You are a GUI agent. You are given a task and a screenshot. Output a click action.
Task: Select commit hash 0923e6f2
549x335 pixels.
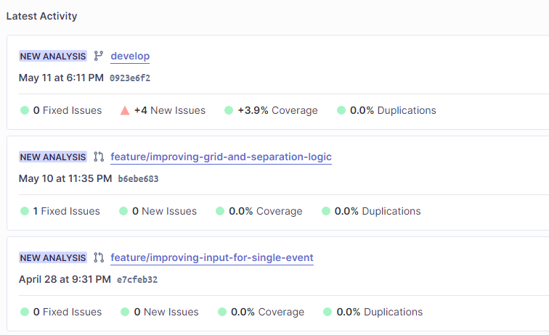(130, 78)
